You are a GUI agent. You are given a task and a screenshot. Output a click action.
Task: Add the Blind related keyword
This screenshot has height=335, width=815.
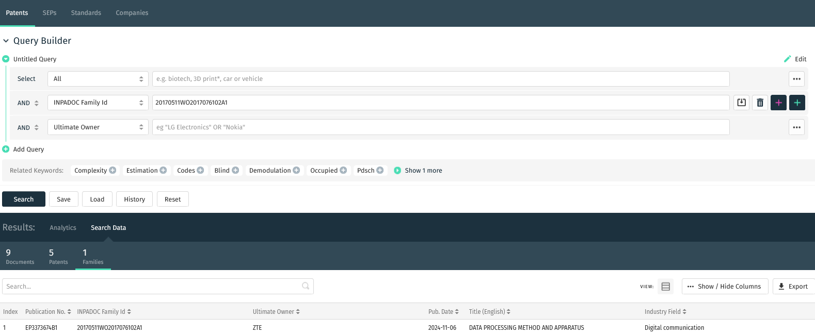(235, 171)
